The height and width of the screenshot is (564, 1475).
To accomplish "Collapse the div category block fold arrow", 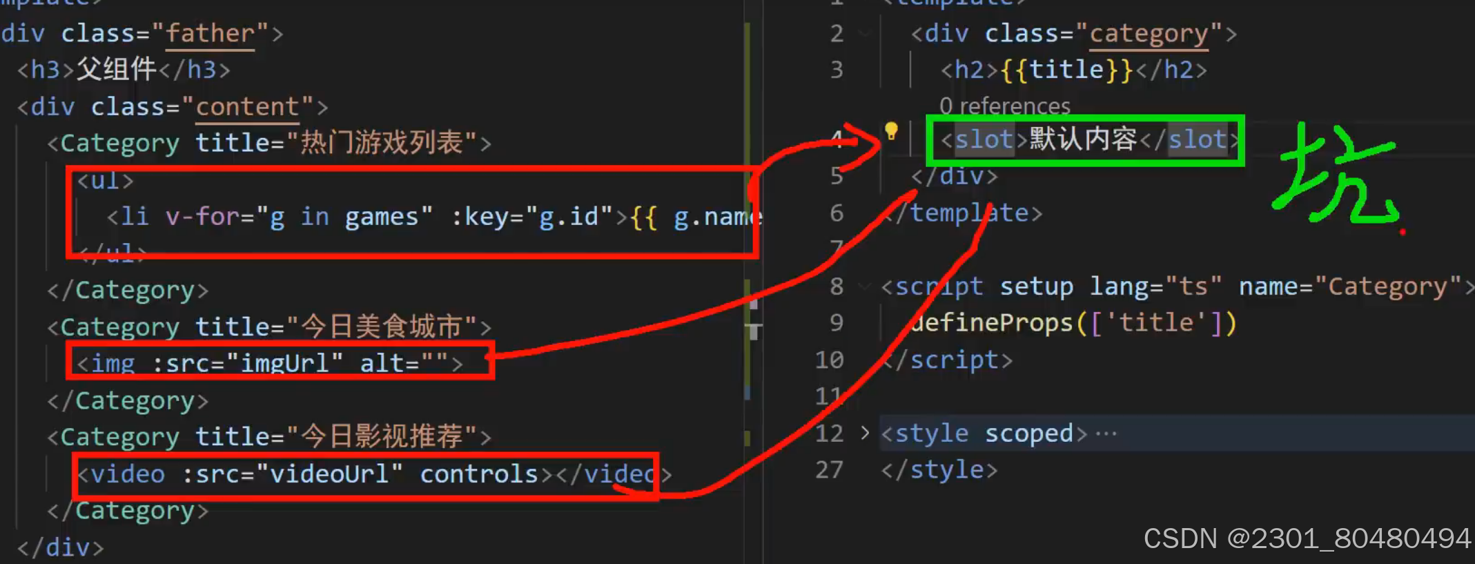I will tap(865, 33).
